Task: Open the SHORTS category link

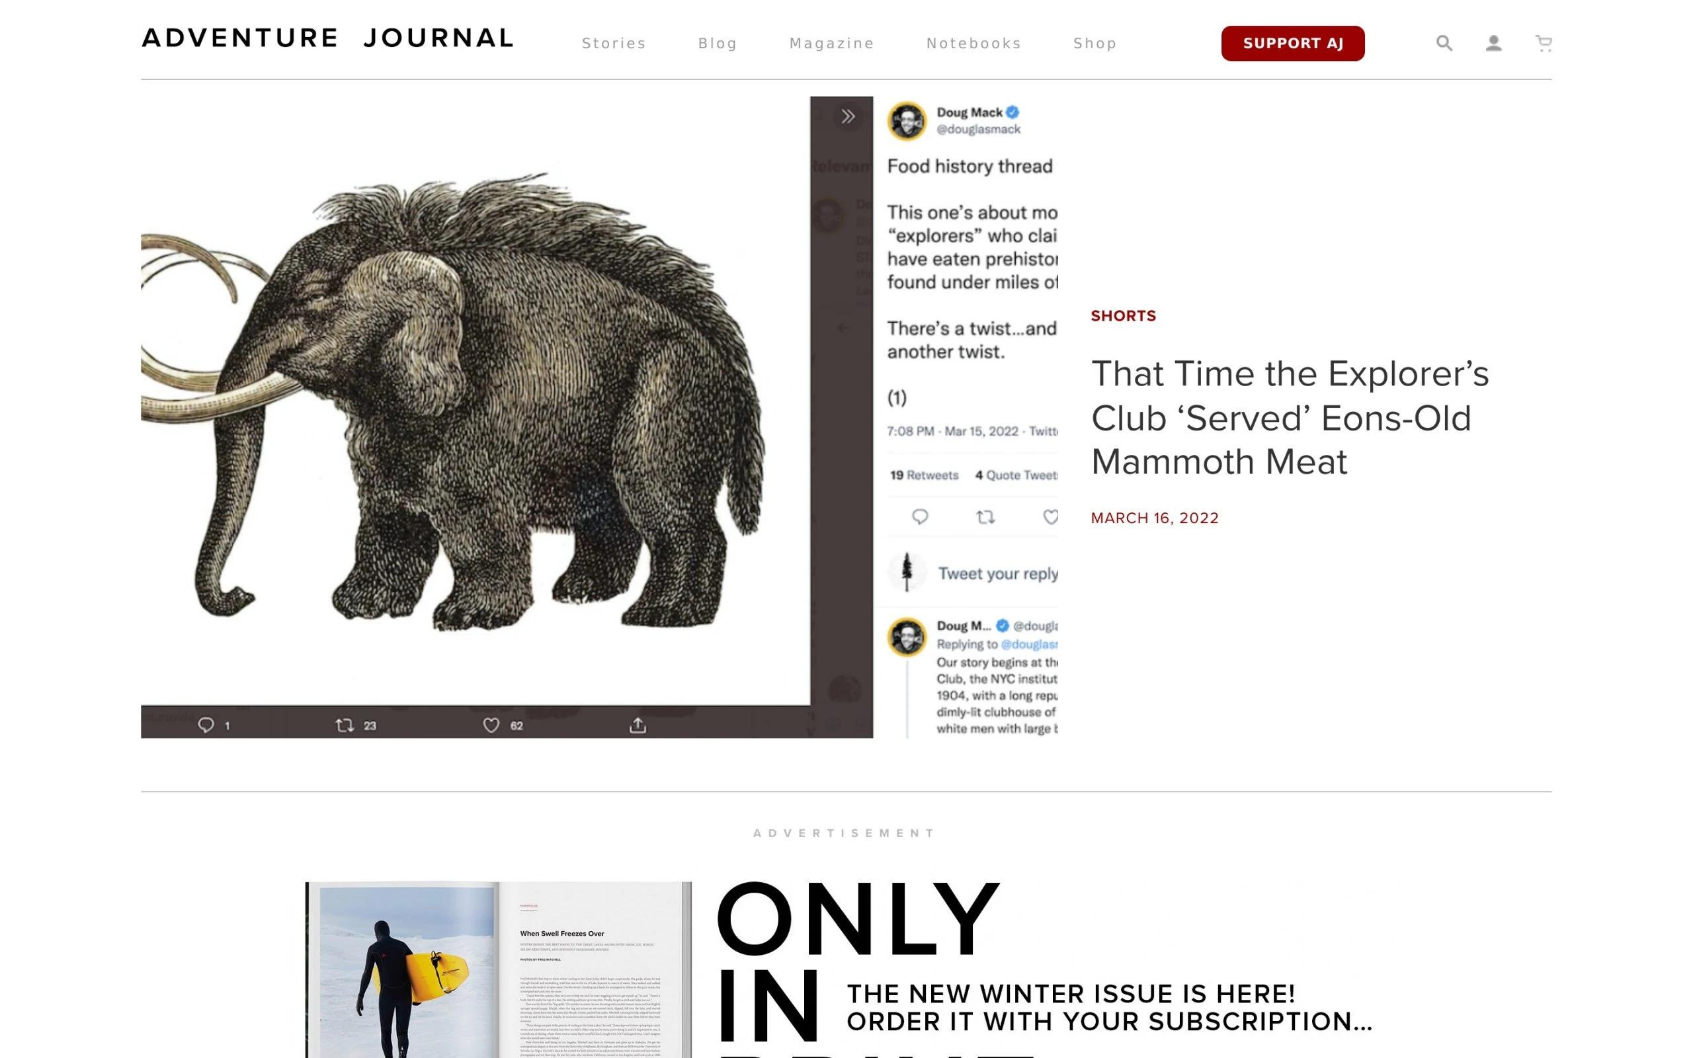Action: [1123, 315]
